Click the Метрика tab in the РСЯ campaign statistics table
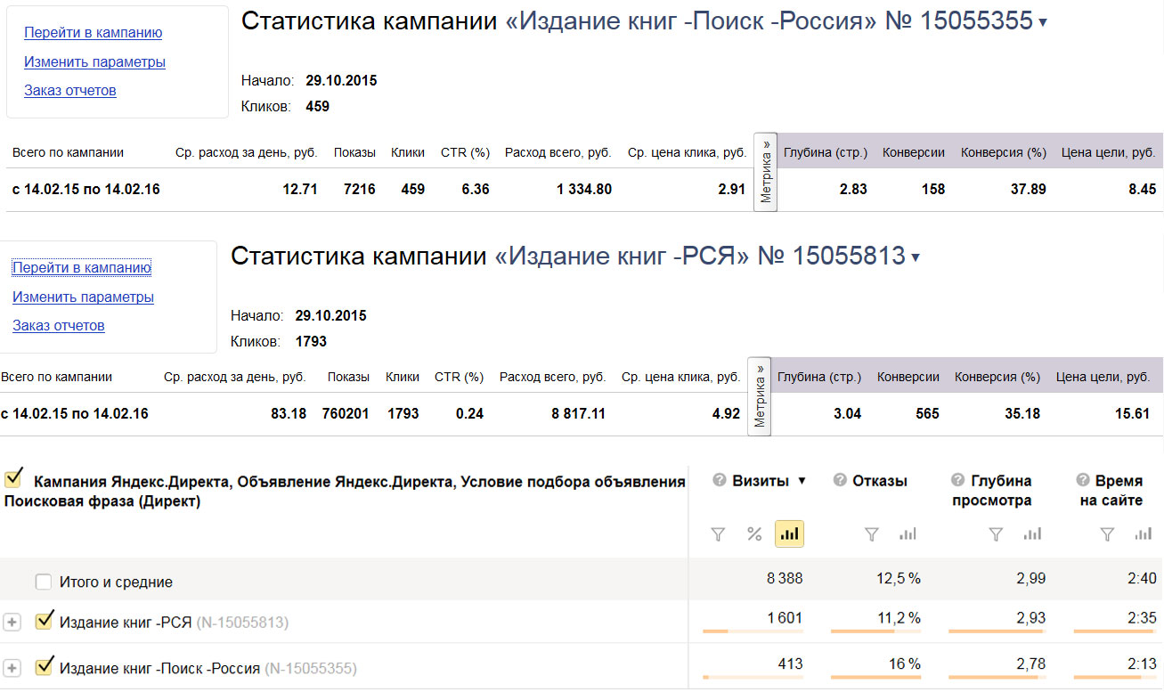Image resolution: width=1164 pixels, height=692 pixels. tap(760, 397)
